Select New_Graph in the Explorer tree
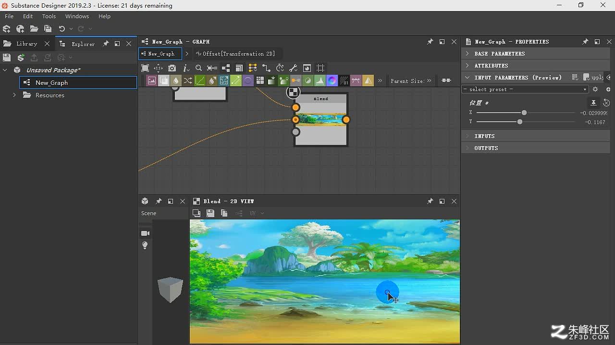Viewport: 615px width, 345px height. click(x=78, y=82)
